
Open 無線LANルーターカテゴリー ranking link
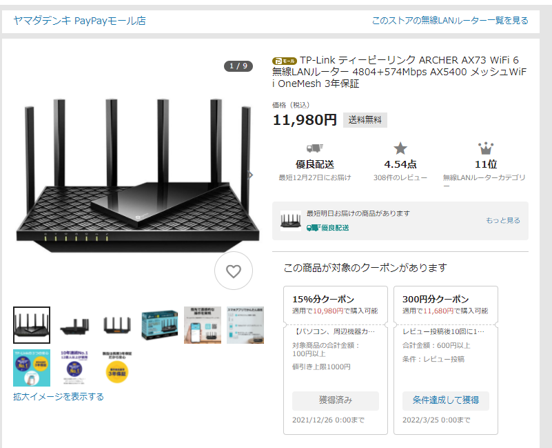pyautogui.click(x=484, y=182)
